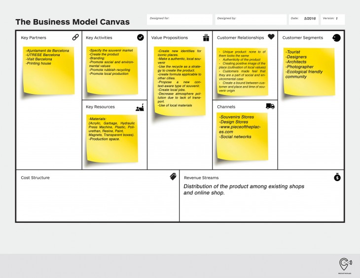Click the 'Designed for' field
The image size is (360, 278).
coord(180,19)
